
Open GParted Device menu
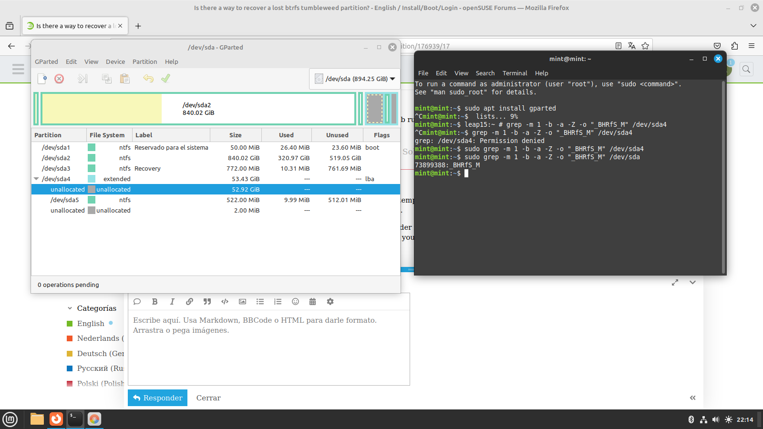tap(115, 61)
